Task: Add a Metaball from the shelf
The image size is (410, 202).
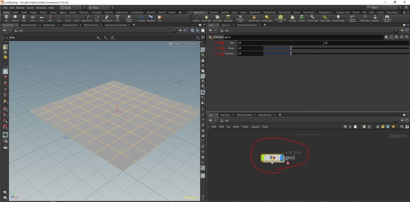Action: 151,18
